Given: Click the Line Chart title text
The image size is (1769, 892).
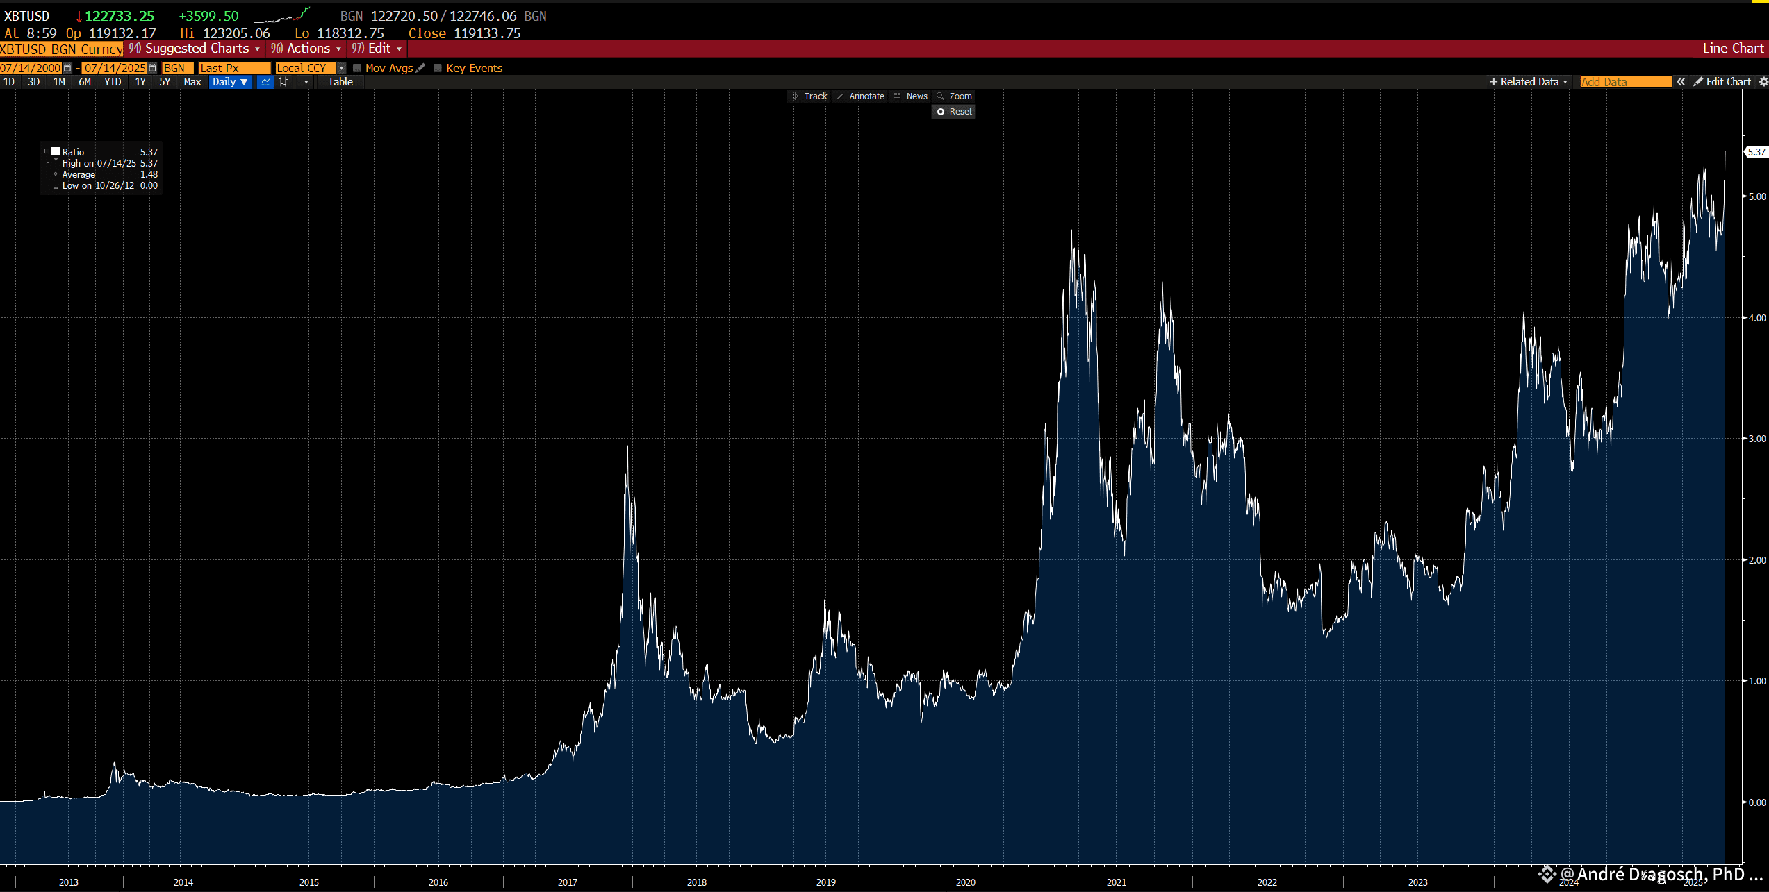Looking at the screenshot, I should 1733,49.
